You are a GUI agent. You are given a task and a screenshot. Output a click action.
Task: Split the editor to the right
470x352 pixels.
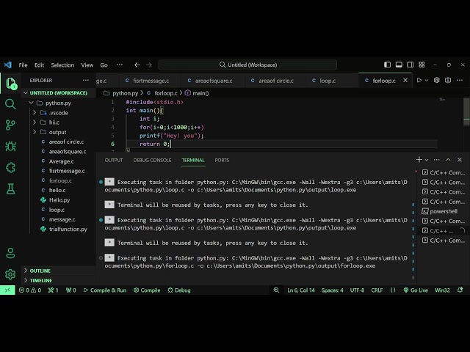click(448, 80)
